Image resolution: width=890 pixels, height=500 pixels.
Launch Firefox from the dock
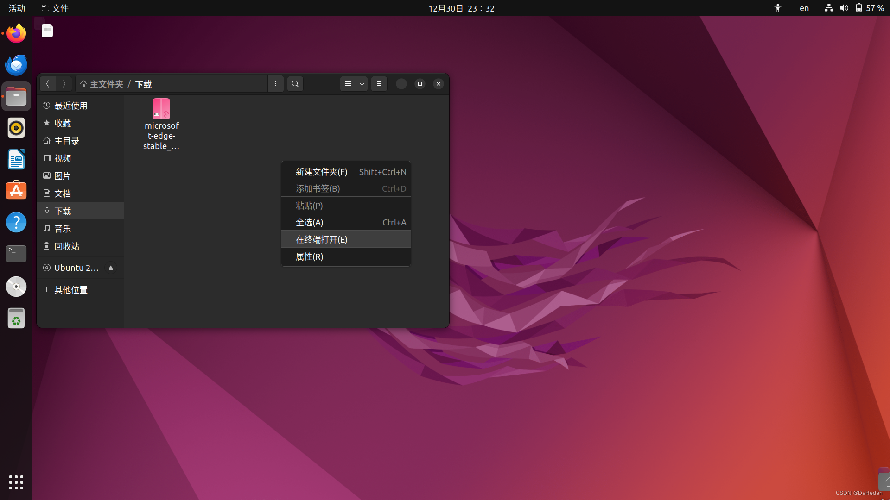point(16,33)
